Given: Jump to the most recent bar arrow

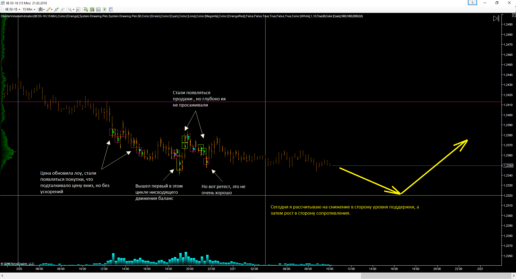Looking at the screenshot, I should coord(496,19).
